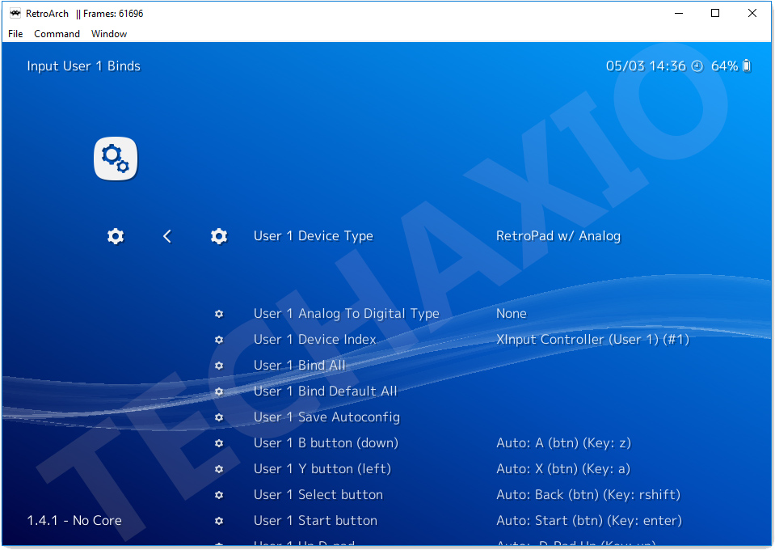Click the back arrow chevron
Viewport: 775px width, 550px height.
[167, 236]
